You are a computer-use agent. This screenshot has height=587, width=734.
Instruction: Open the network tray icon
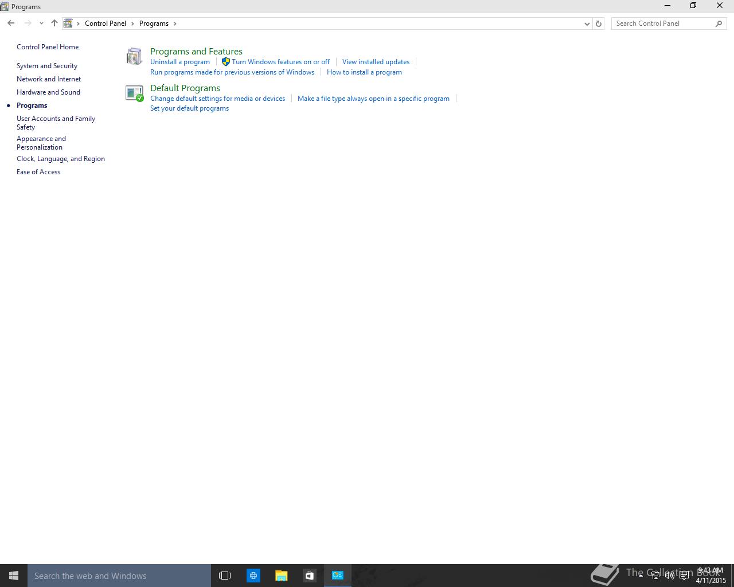[655, 576]
